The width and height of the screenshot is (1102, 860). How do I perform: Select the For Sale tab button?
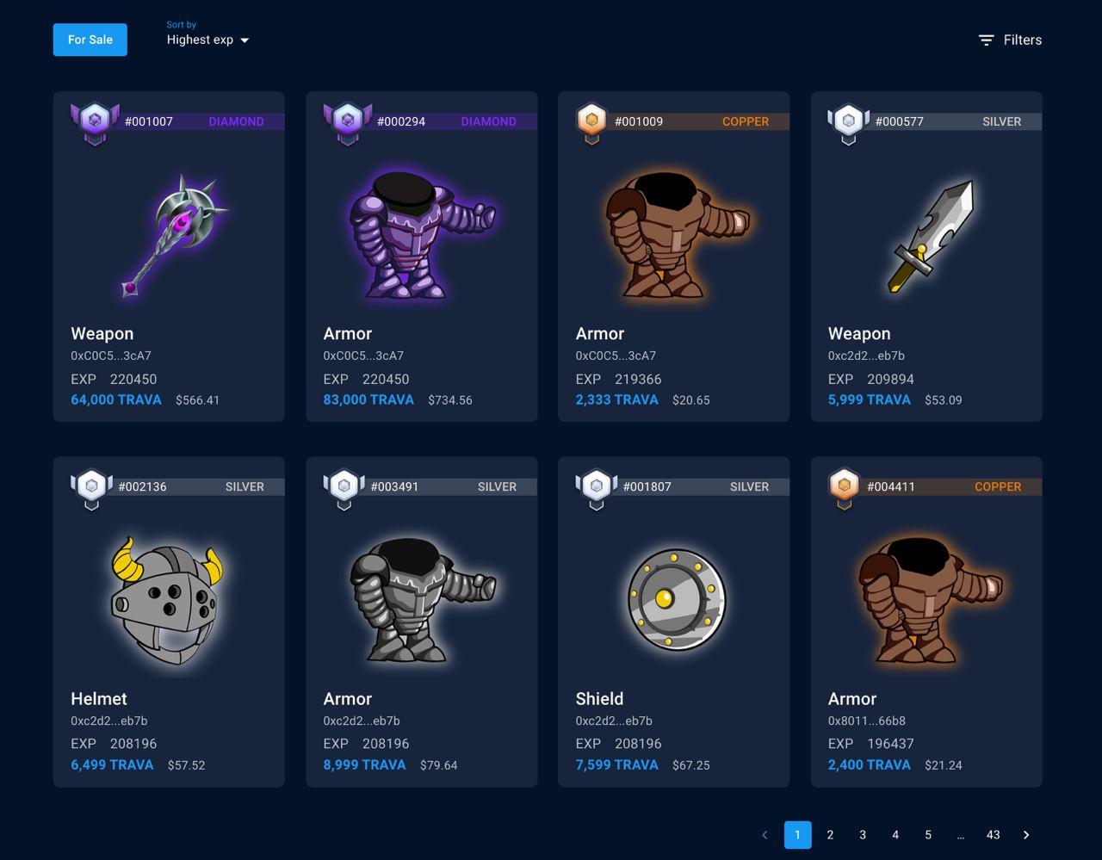(x=90, y=40)
